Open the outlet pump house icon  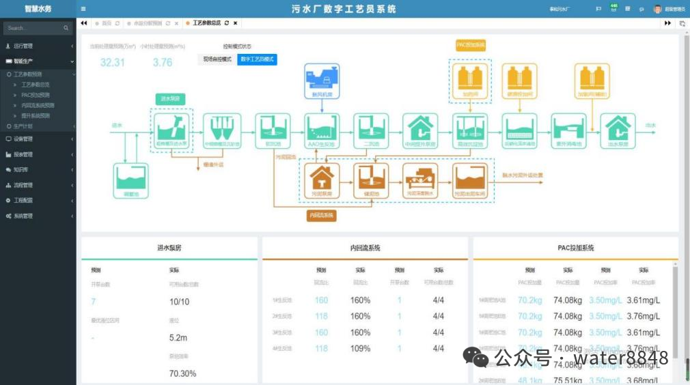pyautogui.click(x=618, y=130)
